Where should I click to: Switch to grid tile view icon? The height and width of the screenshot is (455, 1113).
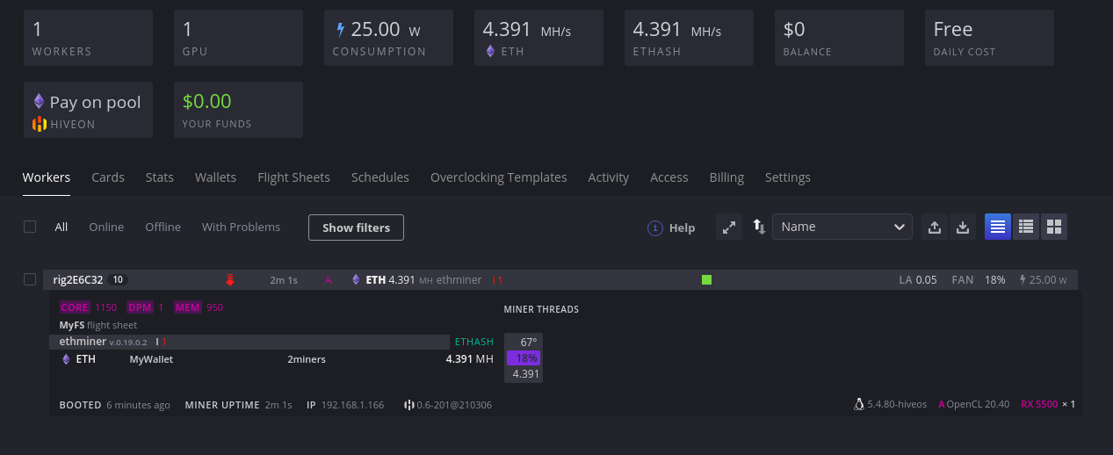[1053, 227]
